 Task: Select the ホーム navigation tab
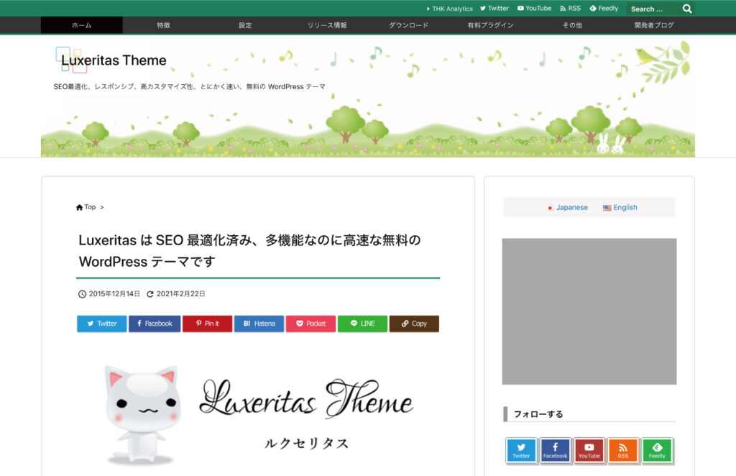81,25
